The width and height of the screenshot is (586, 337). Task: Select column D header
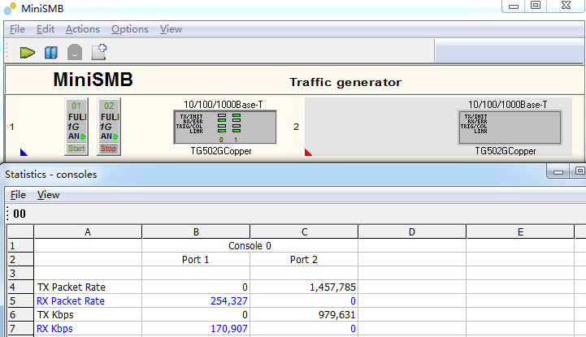tap(412, 231)
